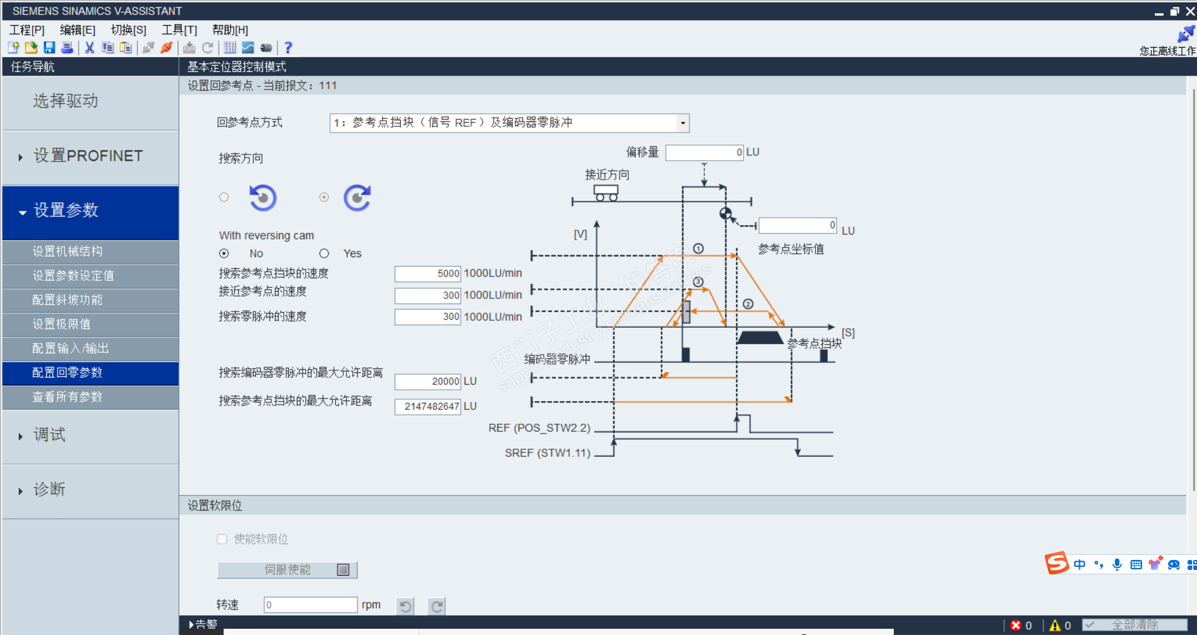Click the 搜索参考点挡块的速度 input field
Viewport: 1197px width, 635px height.
point(428,273)
